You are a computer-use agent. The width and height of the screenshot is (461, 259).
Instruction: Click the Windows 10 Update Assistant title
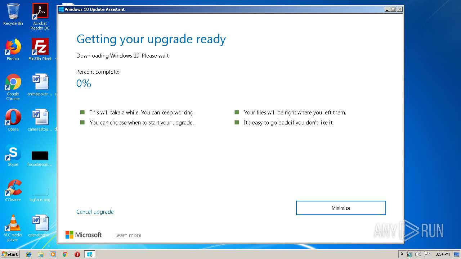click(x=95, y=9)
